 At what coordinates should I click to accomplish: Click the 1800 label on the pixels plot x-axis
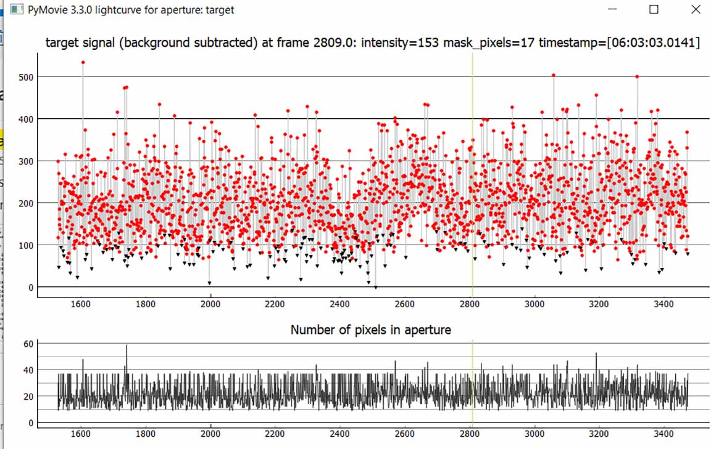pos(145,434)
